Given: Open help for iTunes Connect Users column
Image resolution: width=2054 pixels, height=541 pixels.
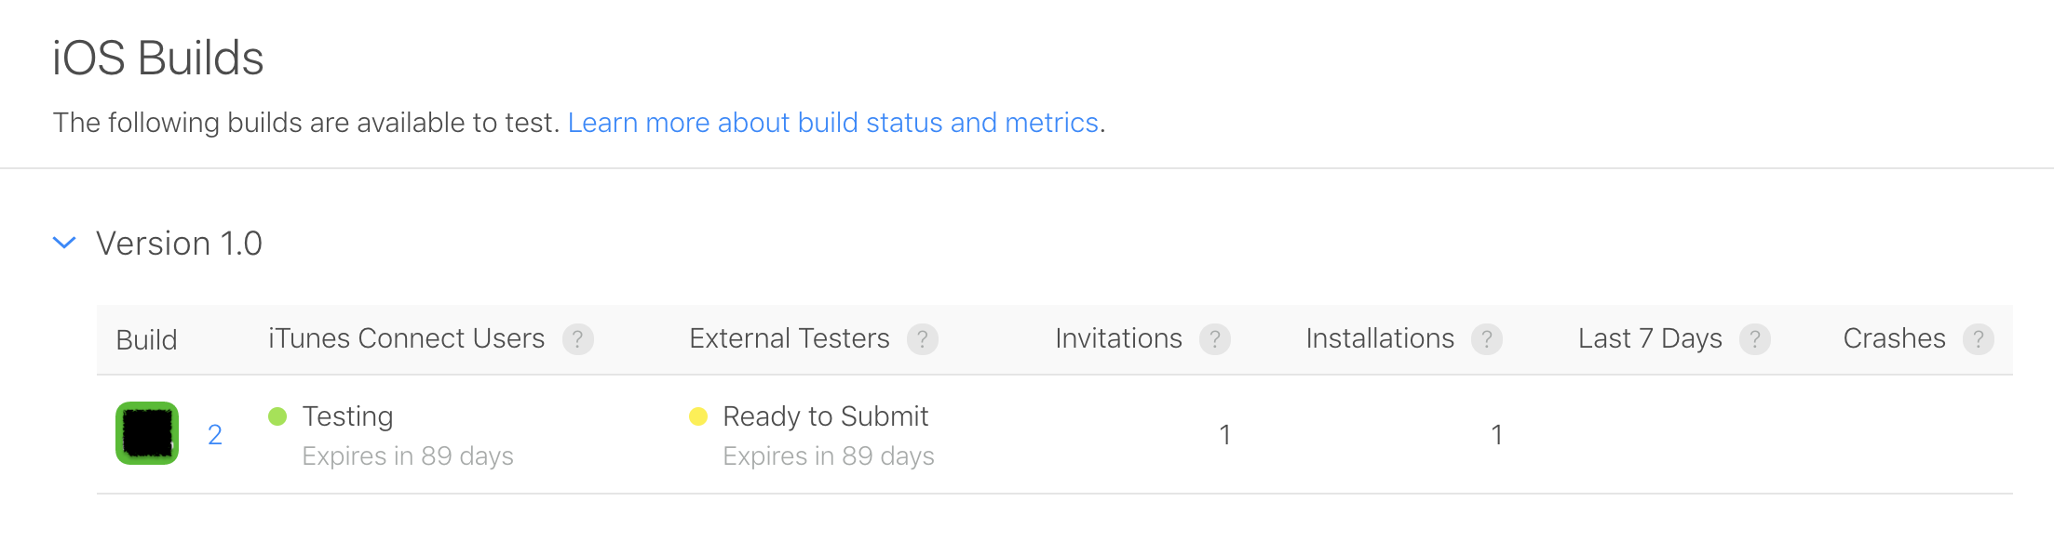Looking at the screenshot, I should (578, 338).
